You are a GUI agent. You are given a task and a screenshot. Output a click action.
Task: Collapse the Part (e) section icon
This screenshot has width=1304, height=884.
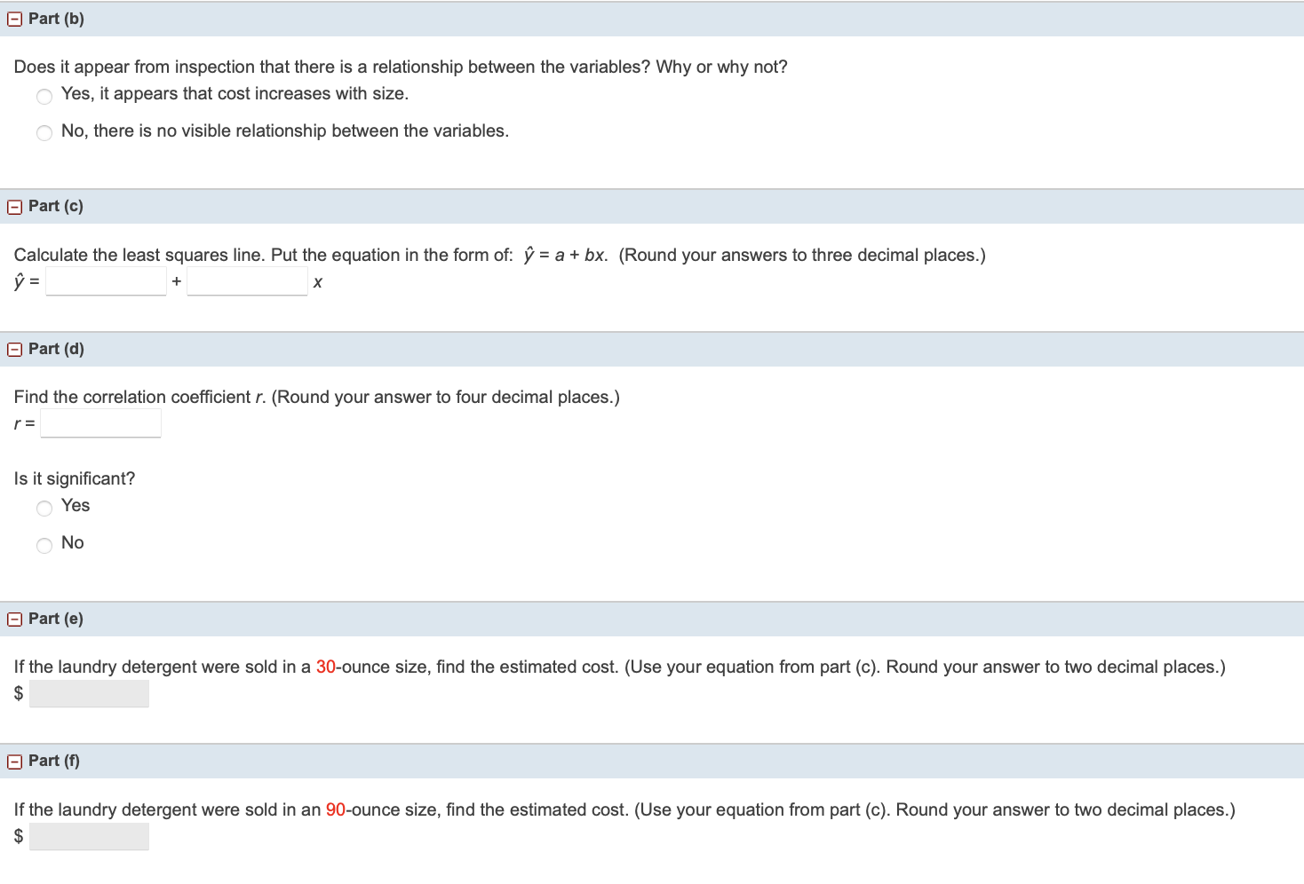(x=14, y=620)
